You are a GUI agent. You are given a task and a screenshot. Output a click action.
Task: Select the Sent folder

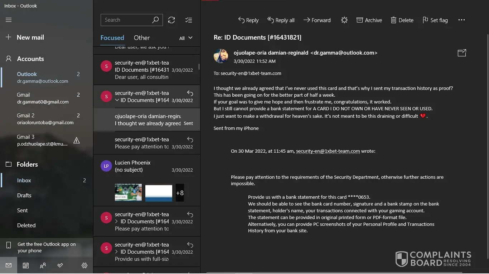click(22, 210)
